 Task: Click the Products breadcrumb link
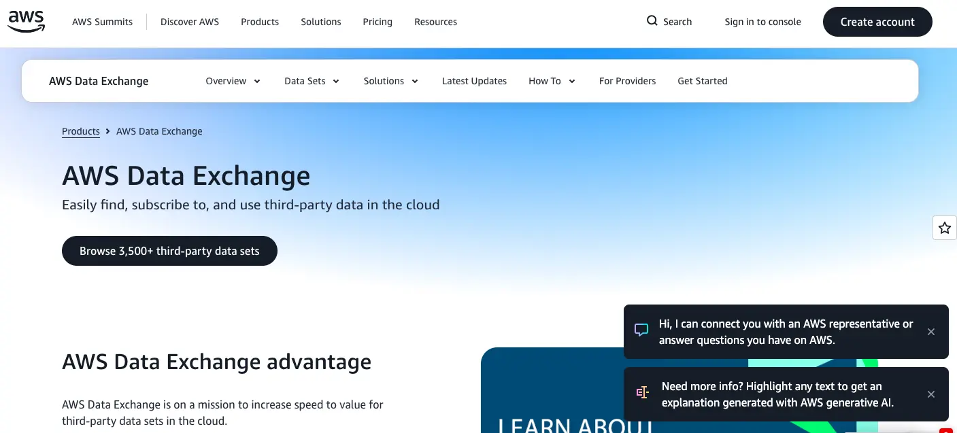click(81, 131)
